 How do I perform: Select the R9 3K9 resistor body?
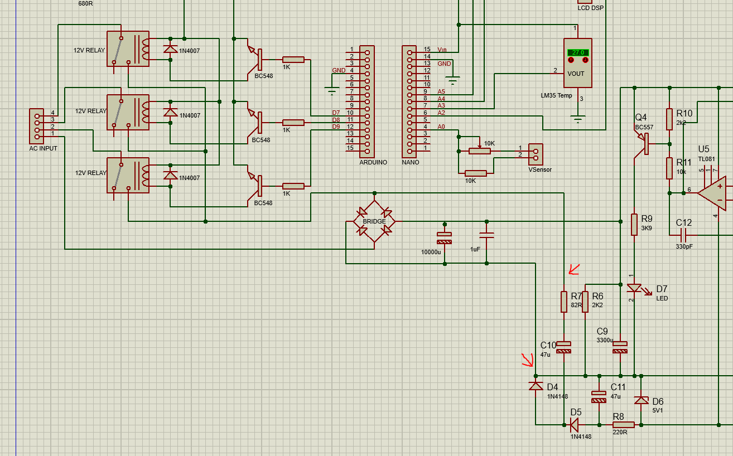634,224
